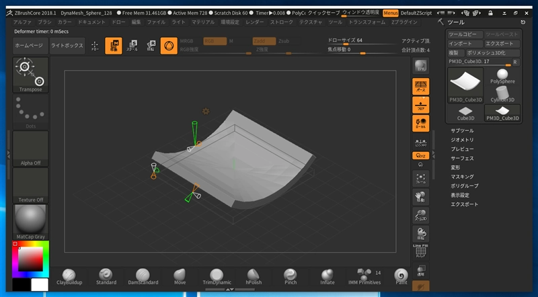Screen dimensions: 538x297
Task: Toggle the Floor (フロア) grid button
Action: (421, 105)
